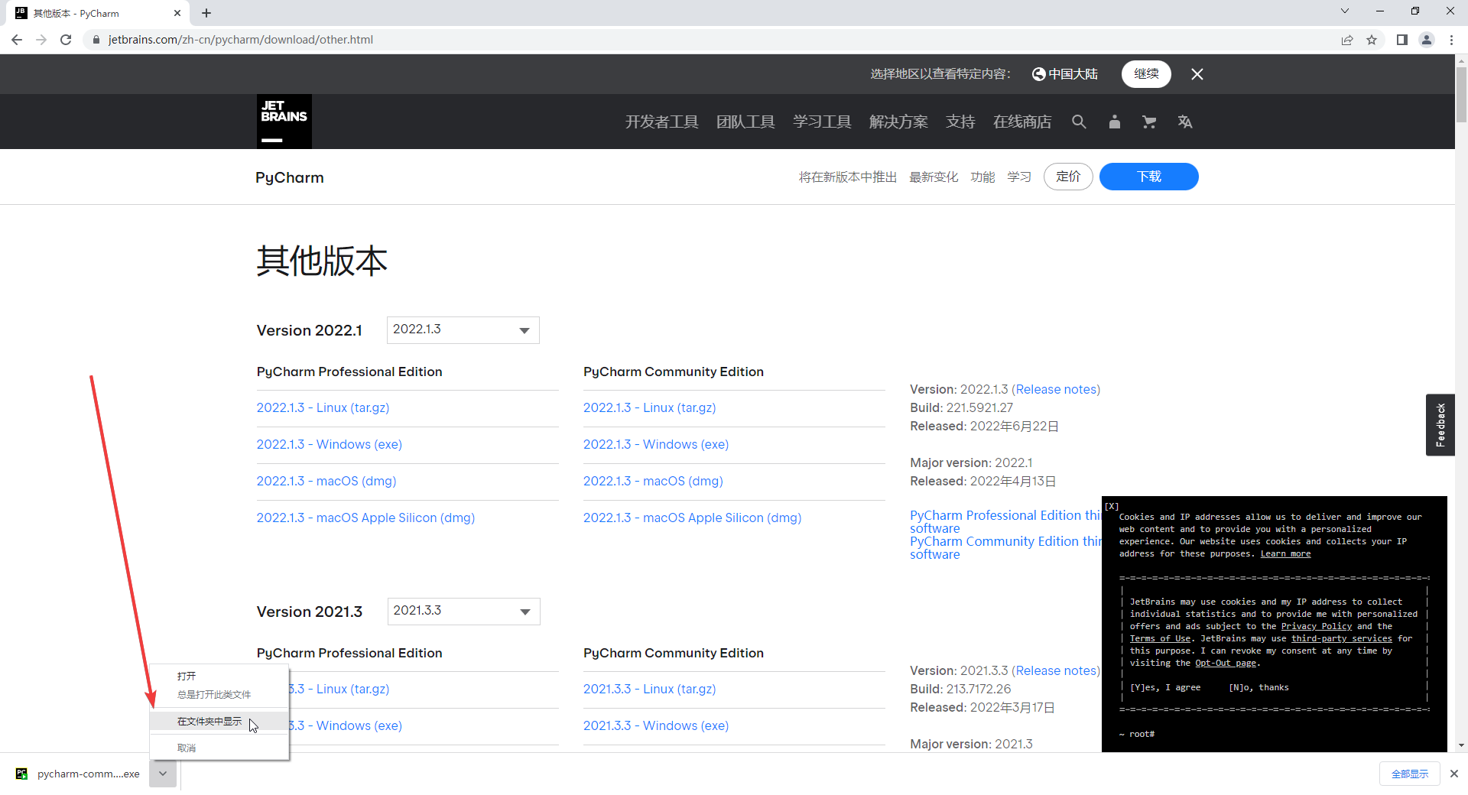Open 学习 link in PyCharm subnav
The width and height of the screenshot is (1468, 795).
1019,177
